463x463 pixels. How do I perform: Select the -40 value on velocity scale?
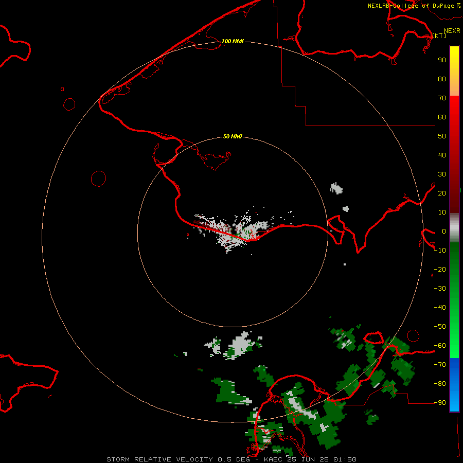(x=440, y=308)
